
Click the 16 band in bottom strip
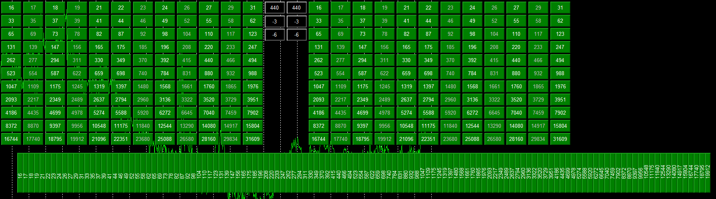click(20, 173)
